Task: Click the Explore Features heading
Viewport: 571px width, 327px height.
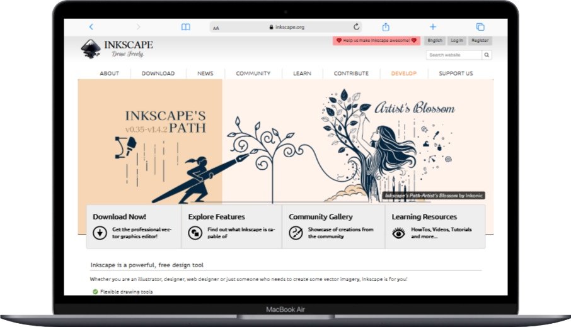Action: tap(216, 217)
